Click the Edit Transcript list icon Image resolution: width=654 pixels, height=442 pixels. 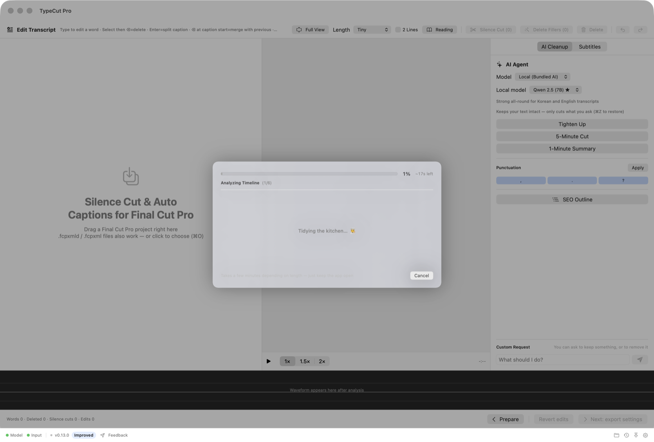pos(10,29)
